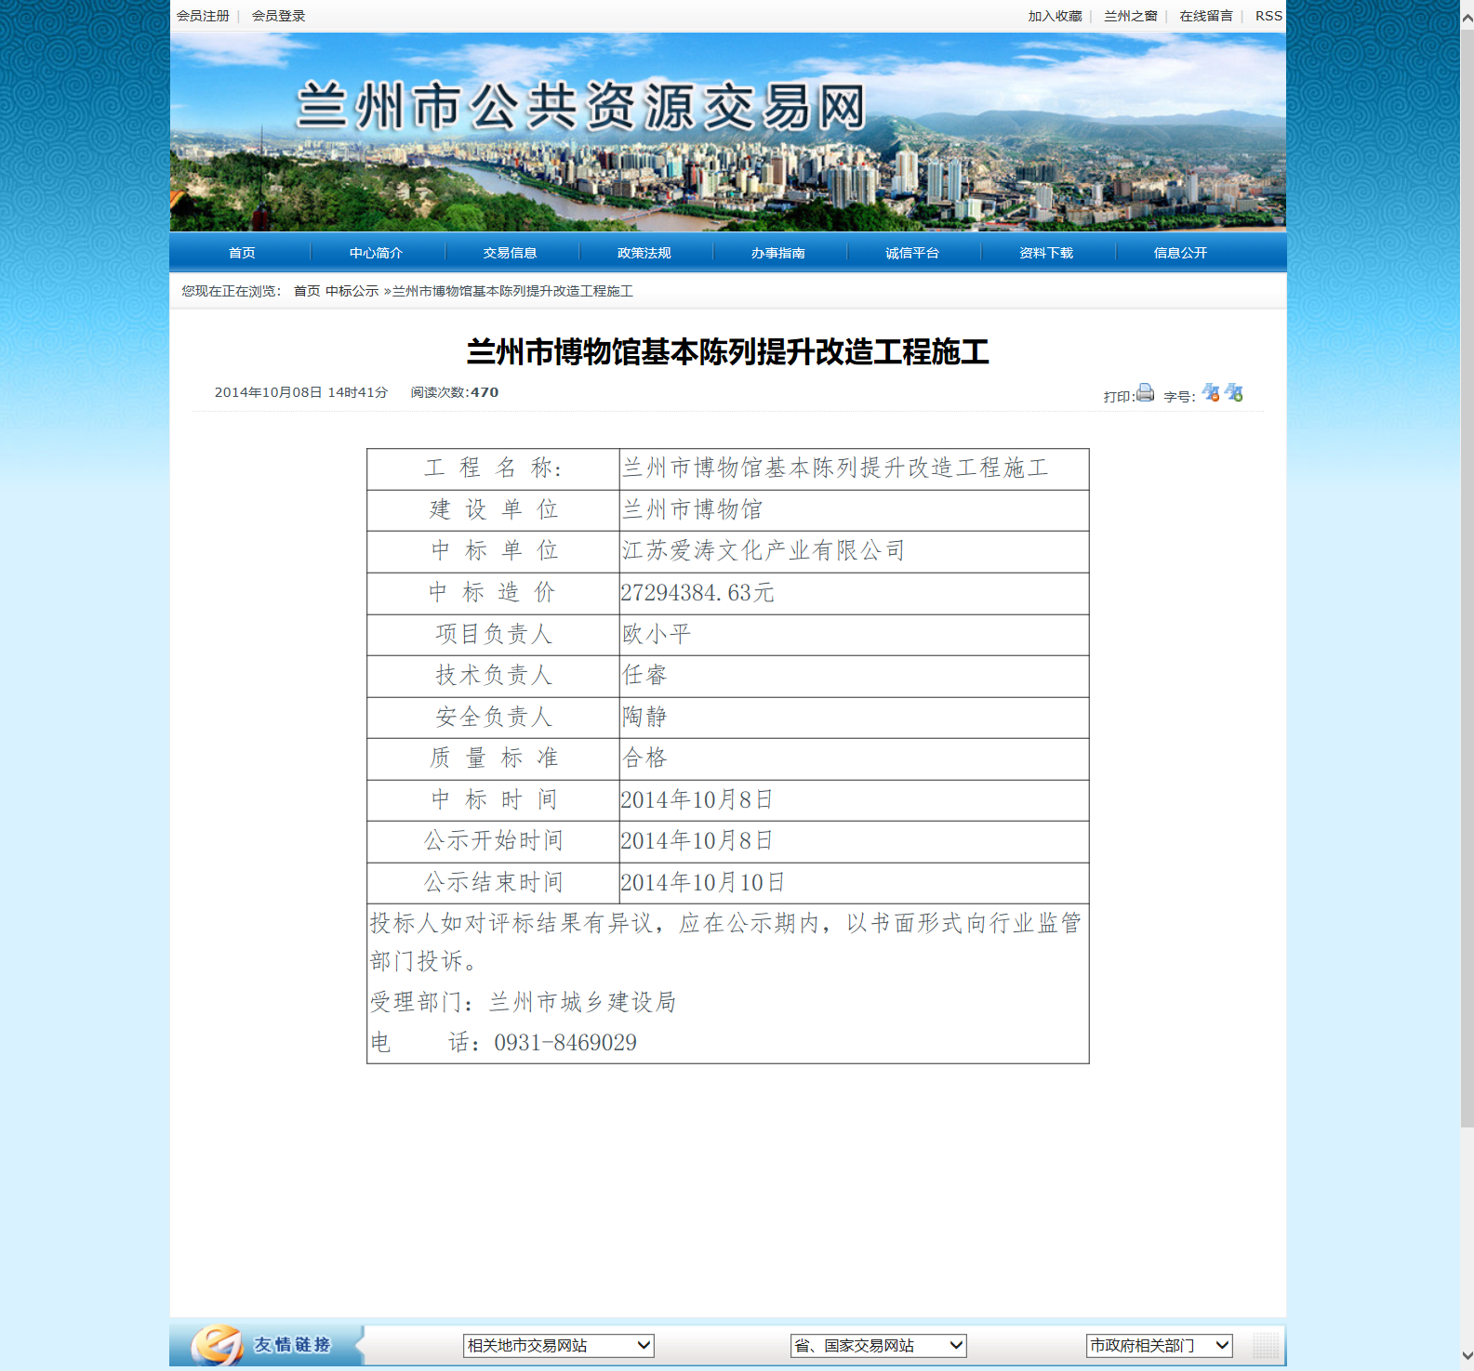Click the label 中标造价
Screen dimensions: 1474x1371
[x=494, y=593]
